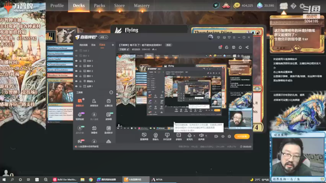Open streaming settings gear in bottom bar
The height and width of the screenshot is (183, 326).
229,137
